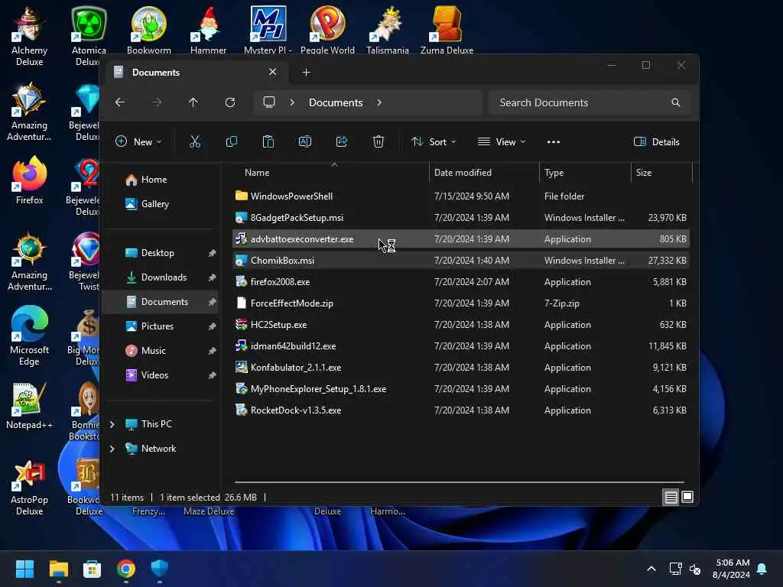Add a new tab
This screenshot has height=587, width=783.
tap(306, 73)
